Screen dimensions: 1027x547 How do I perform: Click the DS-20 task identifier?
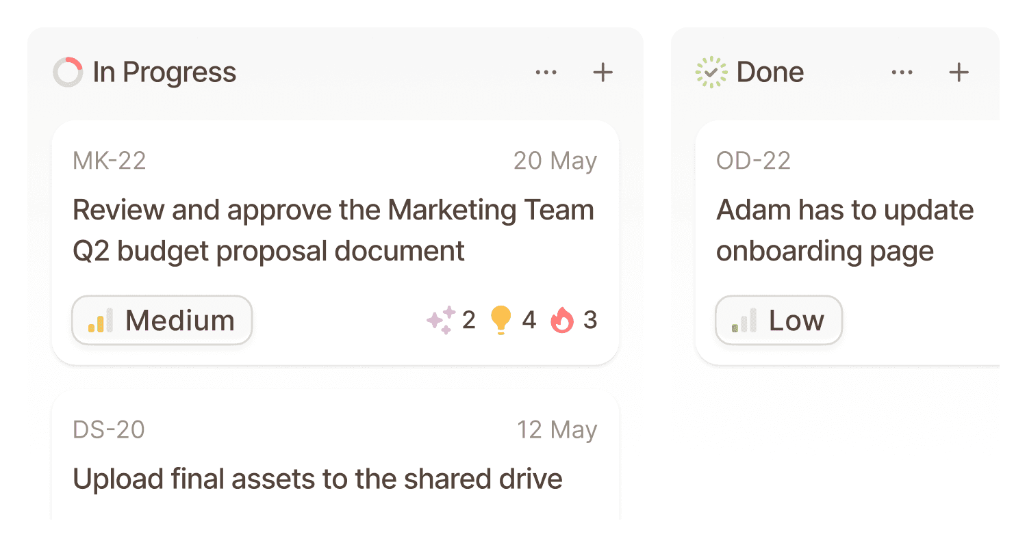[x=109, y=430]
